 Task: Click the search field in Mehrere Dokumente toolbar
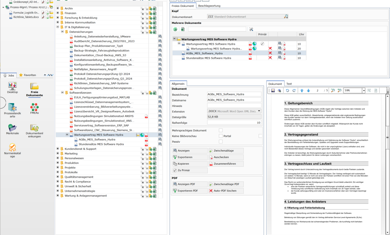(x=217, y=29)
